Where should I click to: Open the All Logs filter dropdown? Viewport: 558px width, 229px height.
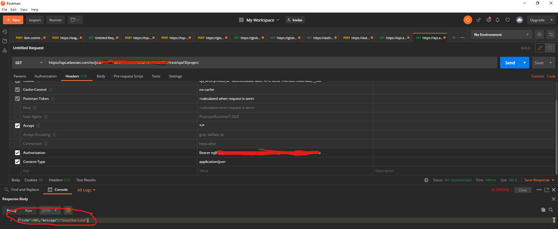point(87,190)
